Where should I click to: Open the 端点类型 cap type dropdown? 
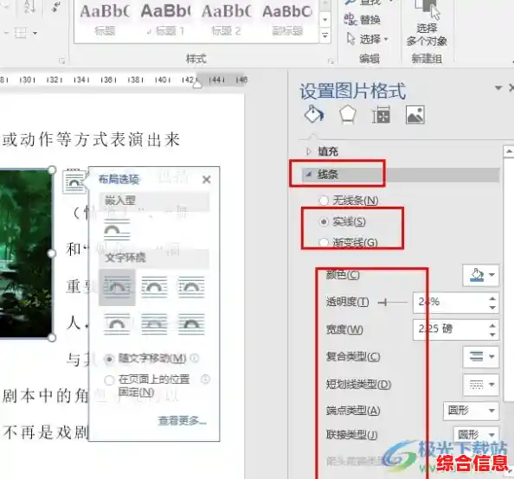(472, 410)
